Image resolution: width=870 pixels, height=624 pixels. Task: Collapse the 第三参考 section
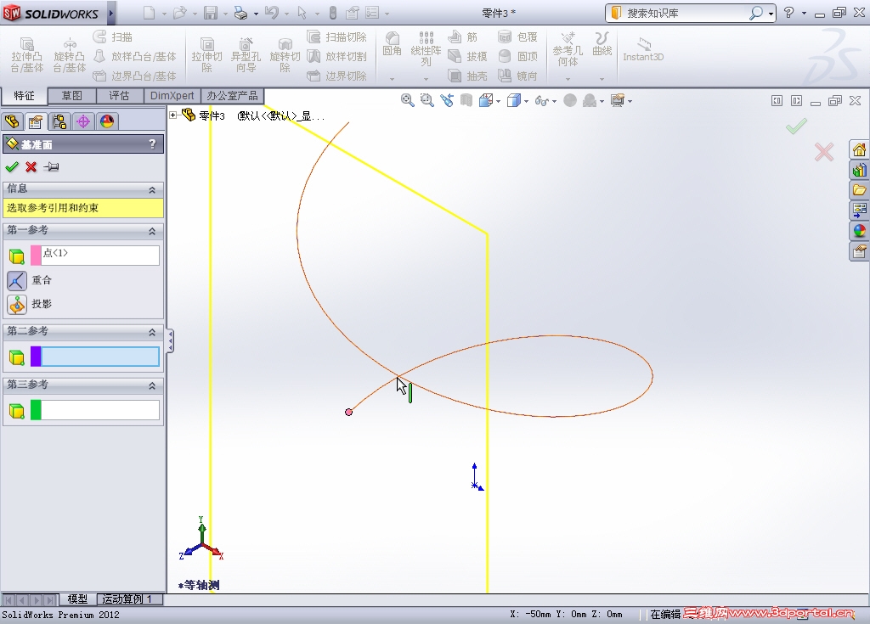(152, 385)
